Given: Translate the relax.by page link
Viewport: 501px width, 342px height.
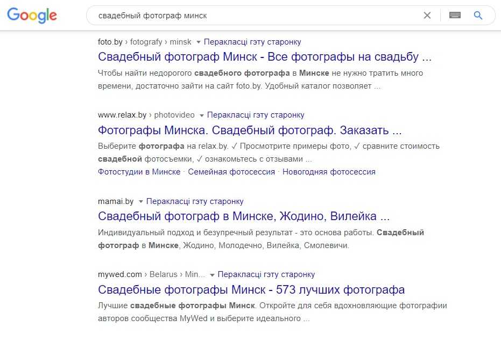Looking at the screenshot, I should 256,115.
